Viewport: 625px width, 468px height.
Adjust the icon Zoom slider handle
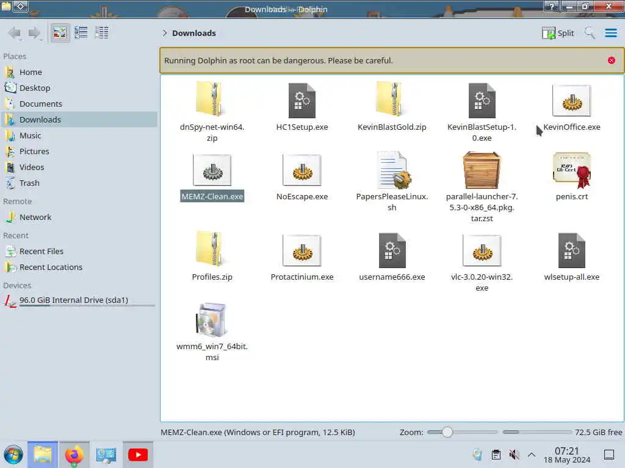(x=447, y=432)
